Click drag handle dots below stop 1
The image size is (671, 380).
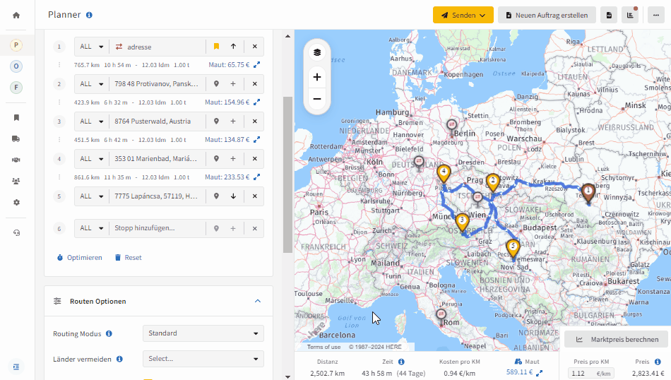pyautogui.click(x=59, y=65)
